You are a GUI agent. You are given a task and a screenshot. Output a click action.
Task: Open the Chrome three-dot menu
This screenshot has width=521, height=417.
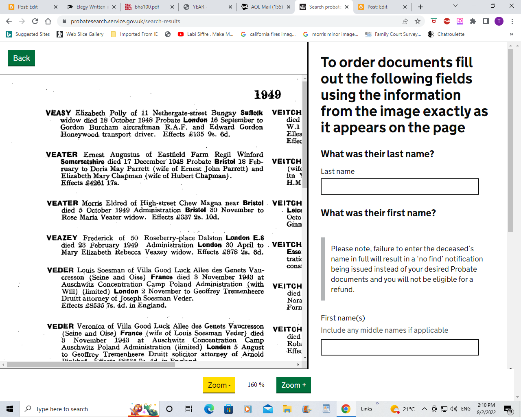[512, 21]
